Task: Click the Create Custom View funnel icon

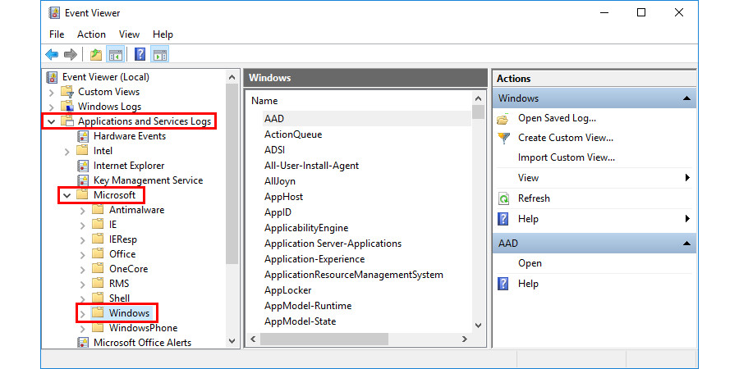Action: pyautogui.click(x=503, y=139)
